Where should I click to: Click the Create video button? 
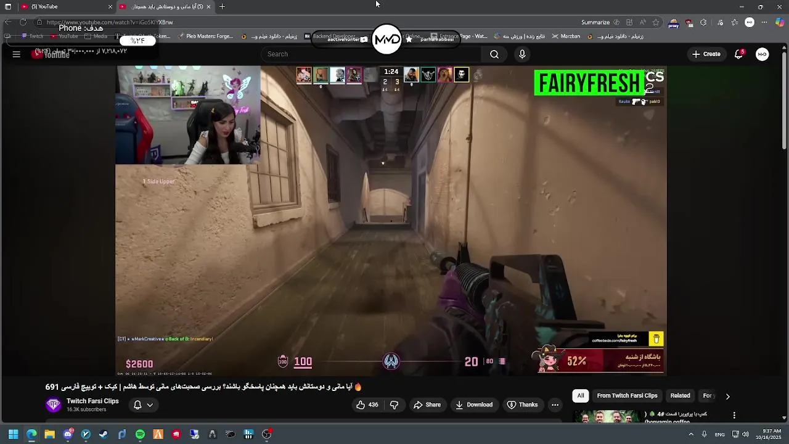pos(706,54)
